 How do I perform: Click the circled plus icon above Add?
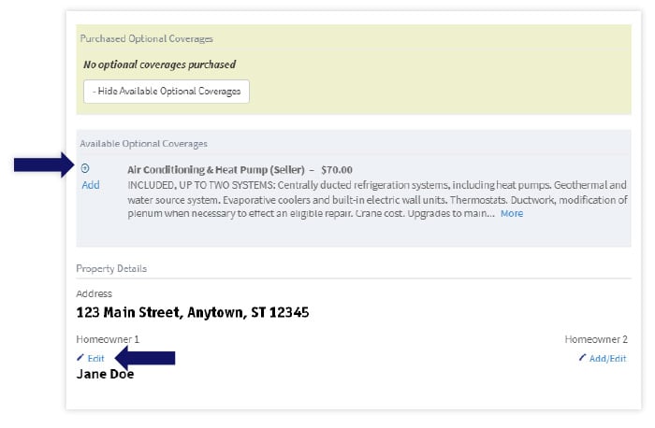pos(85,168)
